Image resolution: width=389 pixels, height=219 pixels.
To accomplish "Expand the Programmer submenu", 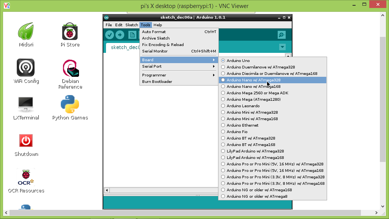I will (x=179, y=75).
